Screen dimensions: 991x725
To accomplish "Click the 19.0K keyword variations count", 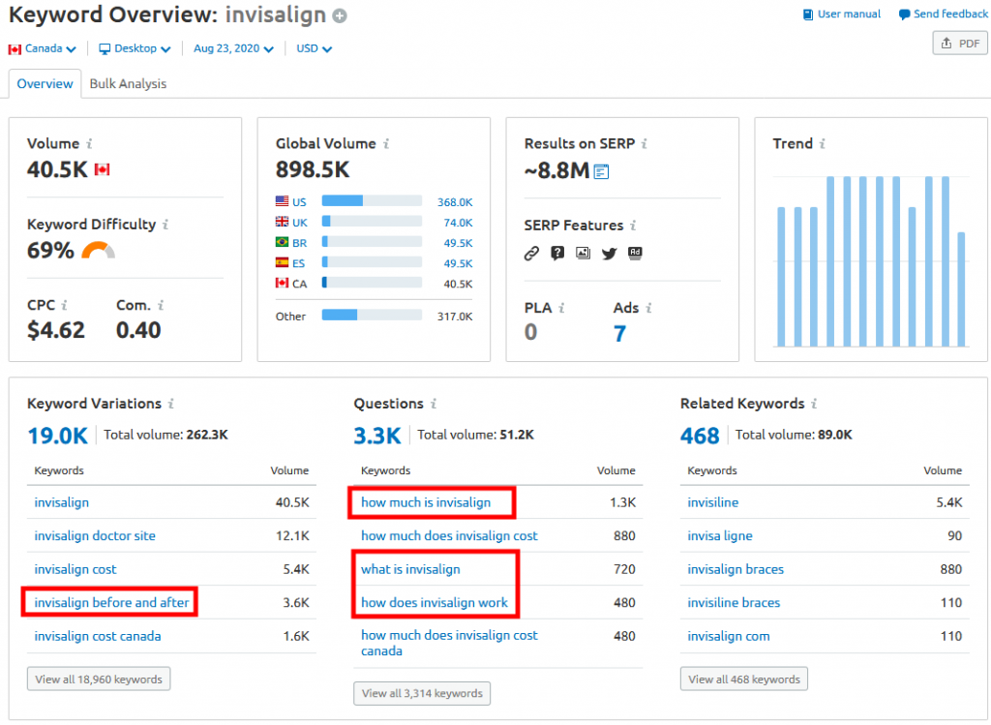I will pyautogui.click(x=57, y=436).
